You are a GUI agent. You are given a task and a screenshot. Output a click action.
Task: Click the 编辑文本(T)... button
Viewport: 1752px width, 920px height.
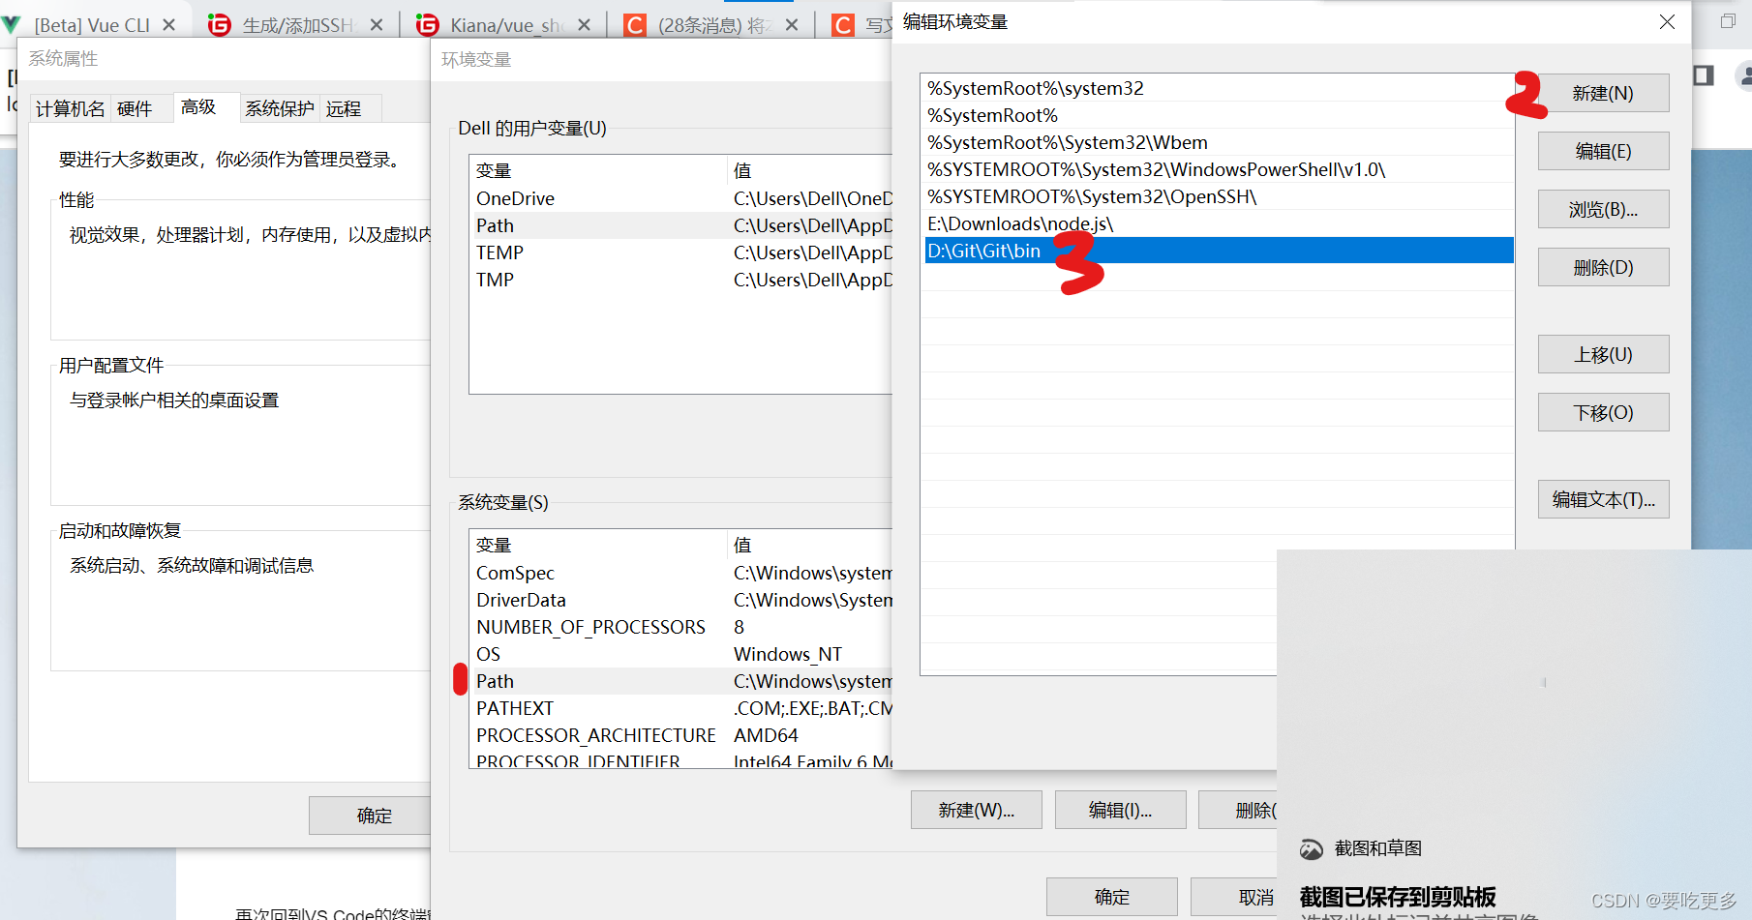1603,499
